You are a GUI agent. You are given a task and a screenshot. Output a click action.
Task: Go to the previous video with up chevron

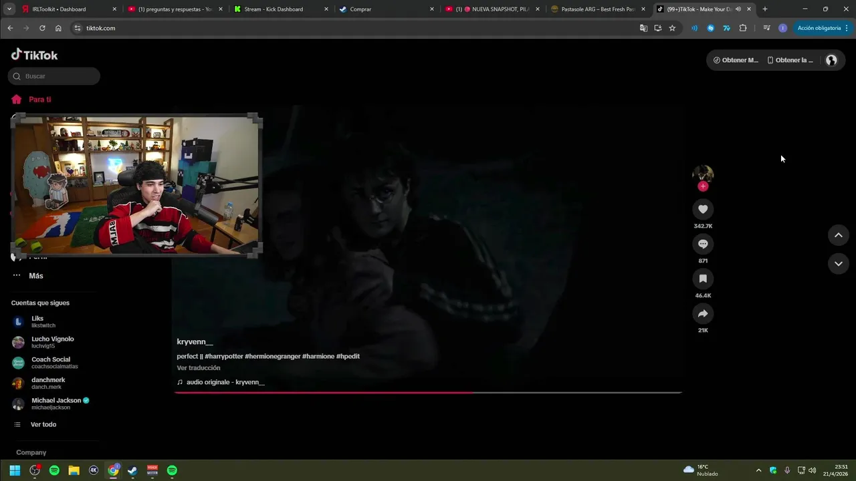tap(838, 235)
